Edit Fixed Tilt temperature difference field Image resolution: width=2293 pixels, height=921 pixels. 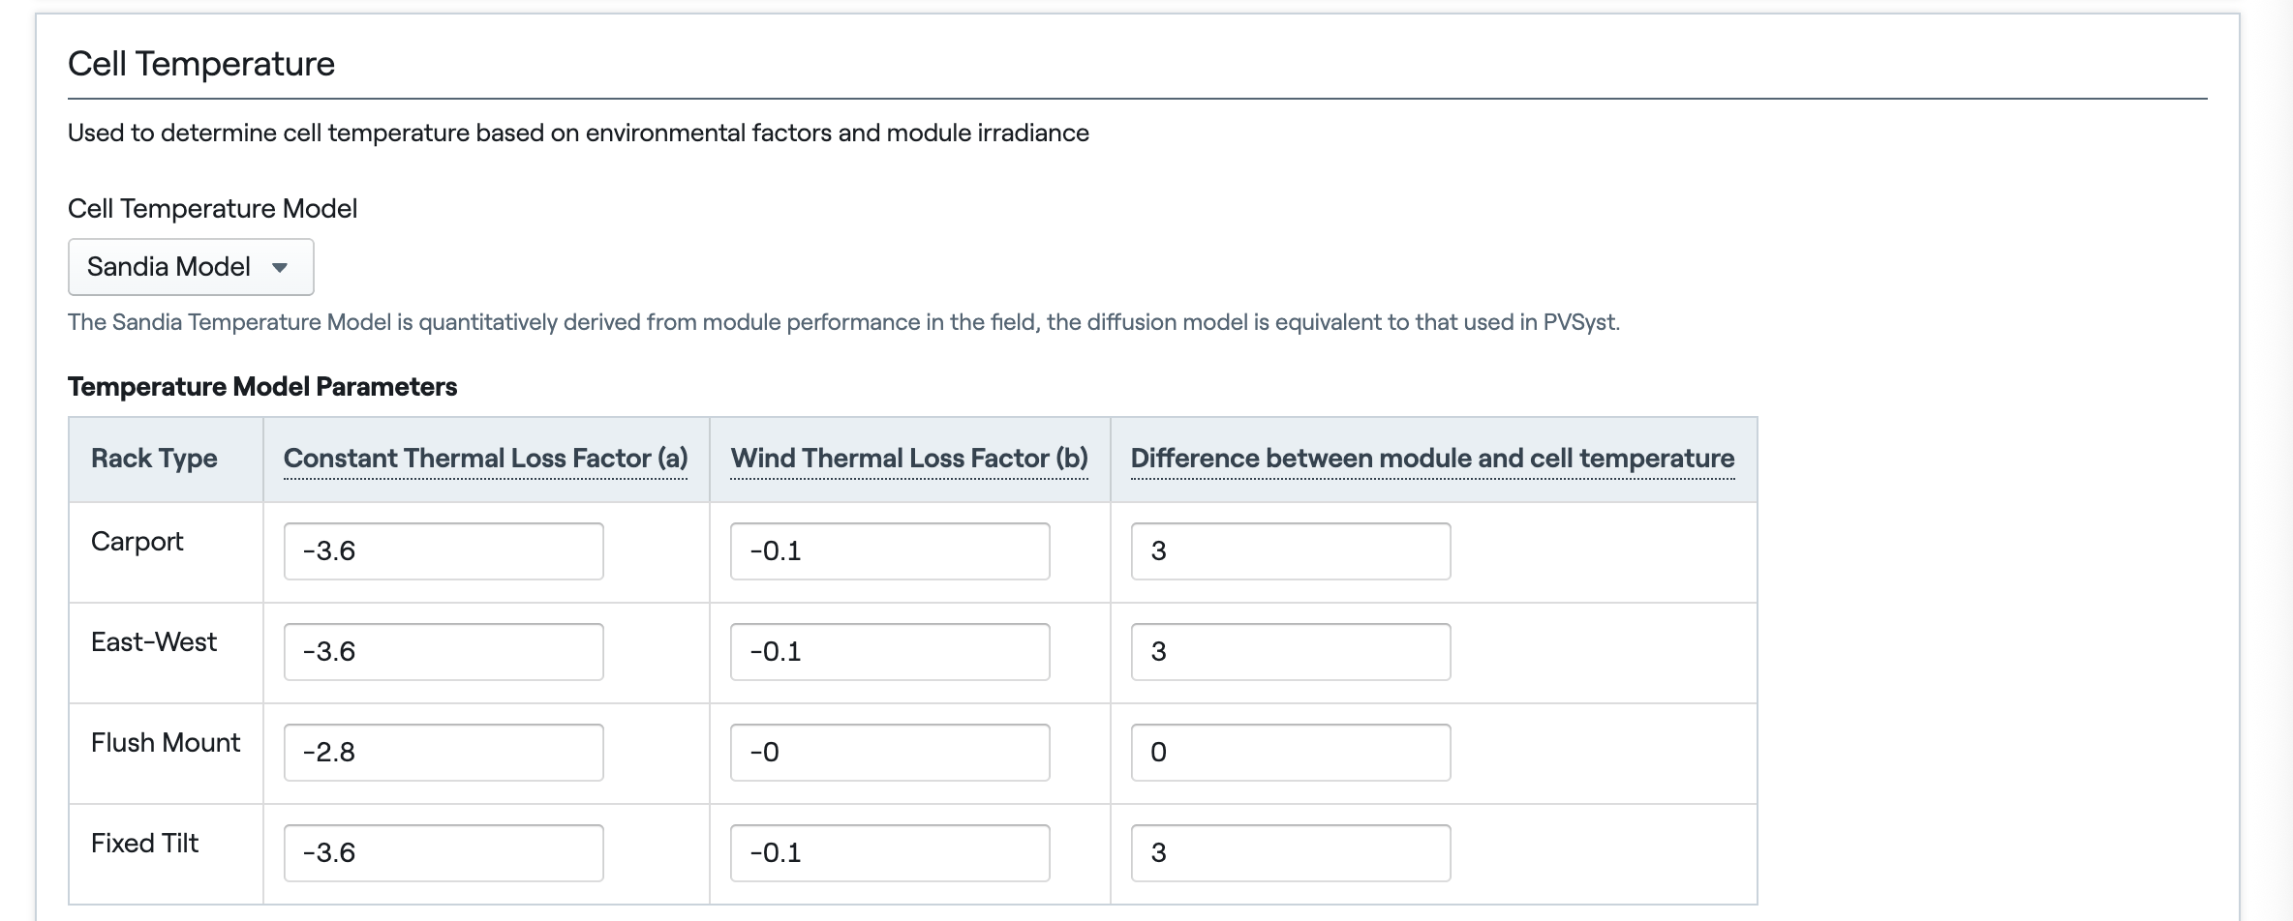click(x=1291, y=853)
